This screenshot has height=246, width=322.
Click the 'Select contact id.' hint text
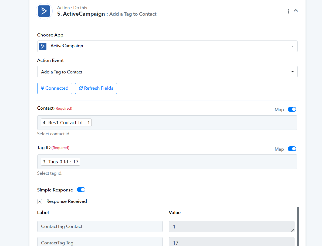[x=54, y=134]
